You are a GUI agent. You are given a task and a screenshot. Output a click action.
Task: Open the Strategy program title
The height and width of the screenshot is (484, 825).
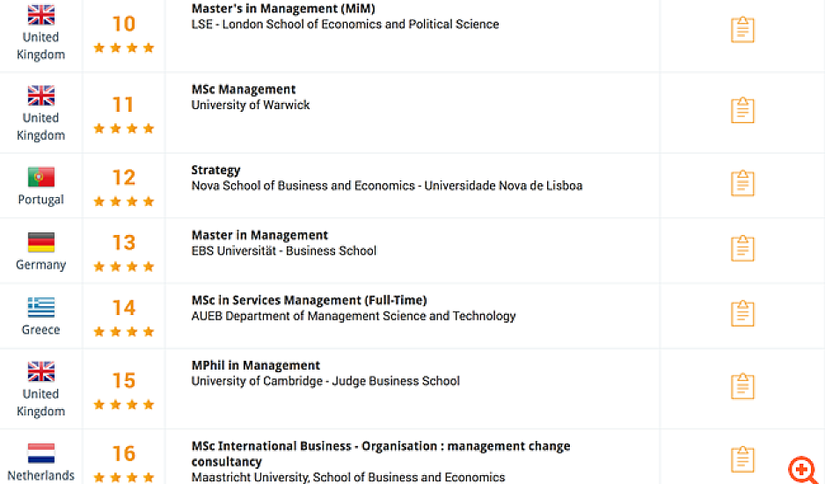215,170
